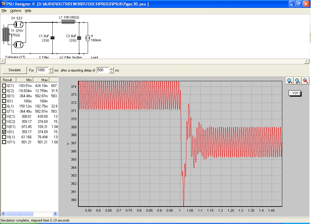311x224 pixels.
Task: Reset zoom with the red-X magnifier
Action: click(x=305, y=81)
